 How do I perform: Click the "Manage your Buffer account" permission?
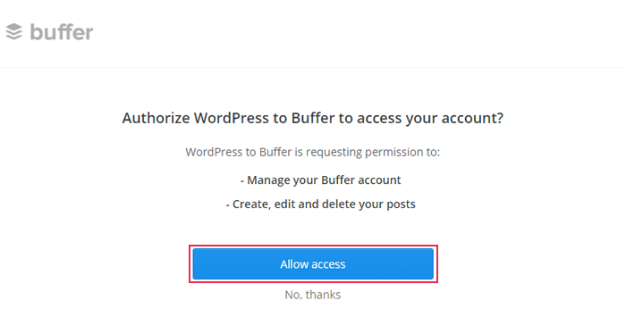click(320, 180)
